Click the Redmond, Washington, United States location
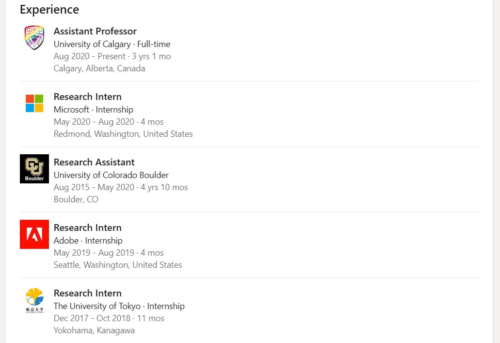 pos(123,134)
